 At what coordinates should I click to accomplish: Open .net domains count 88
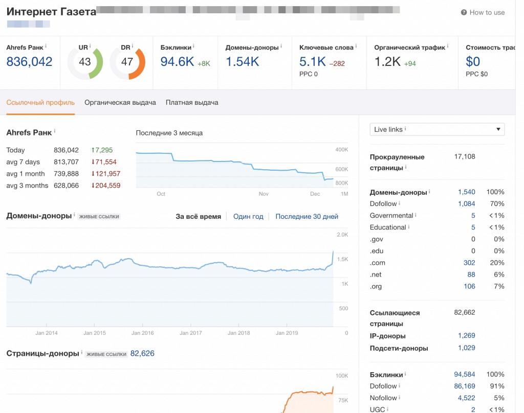click(471, 274)
